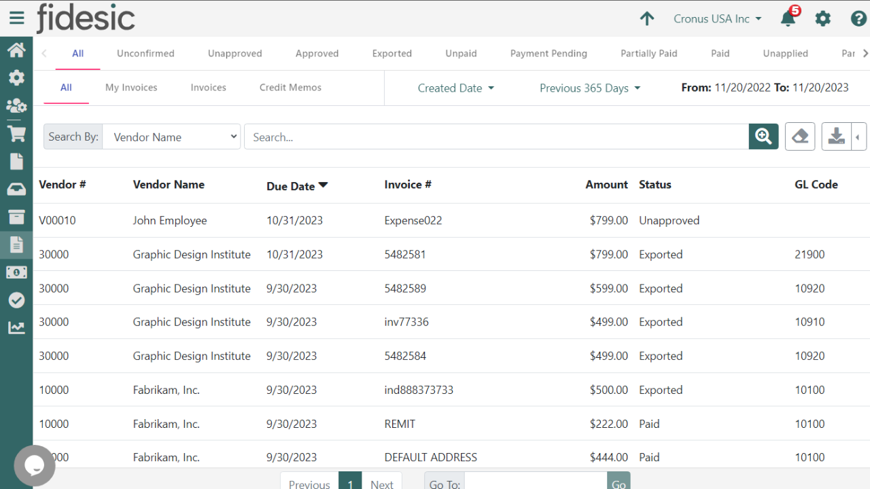Screen dimensions: 870x489
Task: Open the blank document sidebar icon
Action: (x=16, y=161)
